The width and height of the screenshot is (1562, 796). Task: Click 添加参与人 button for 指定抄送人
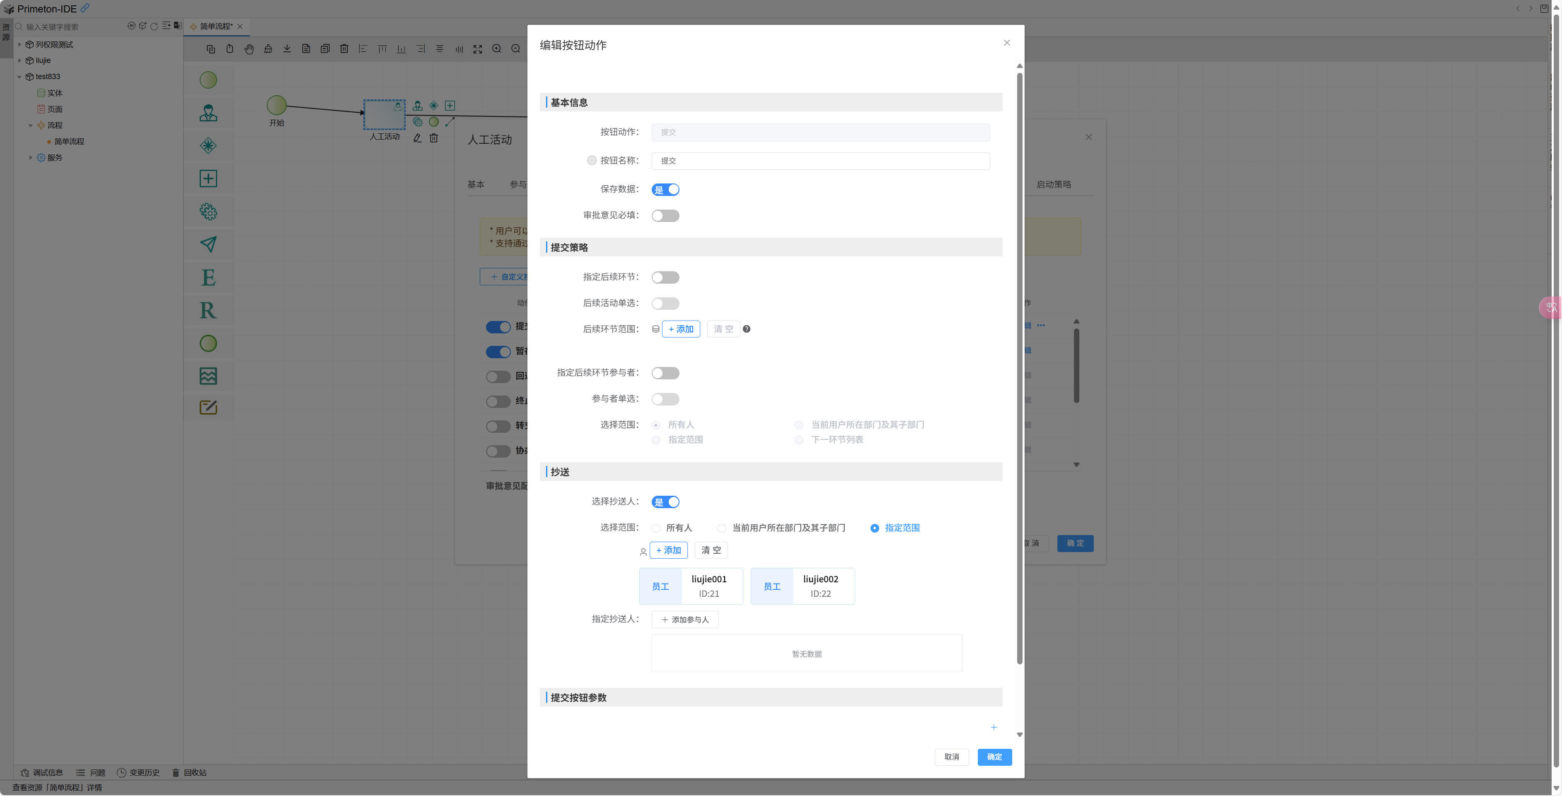click(684, 620)
